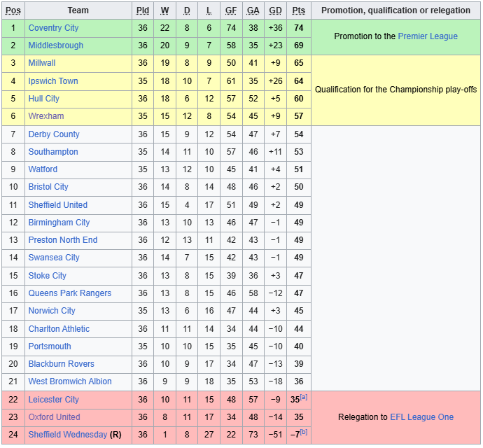Click the Pts column header

coord(299,10)
